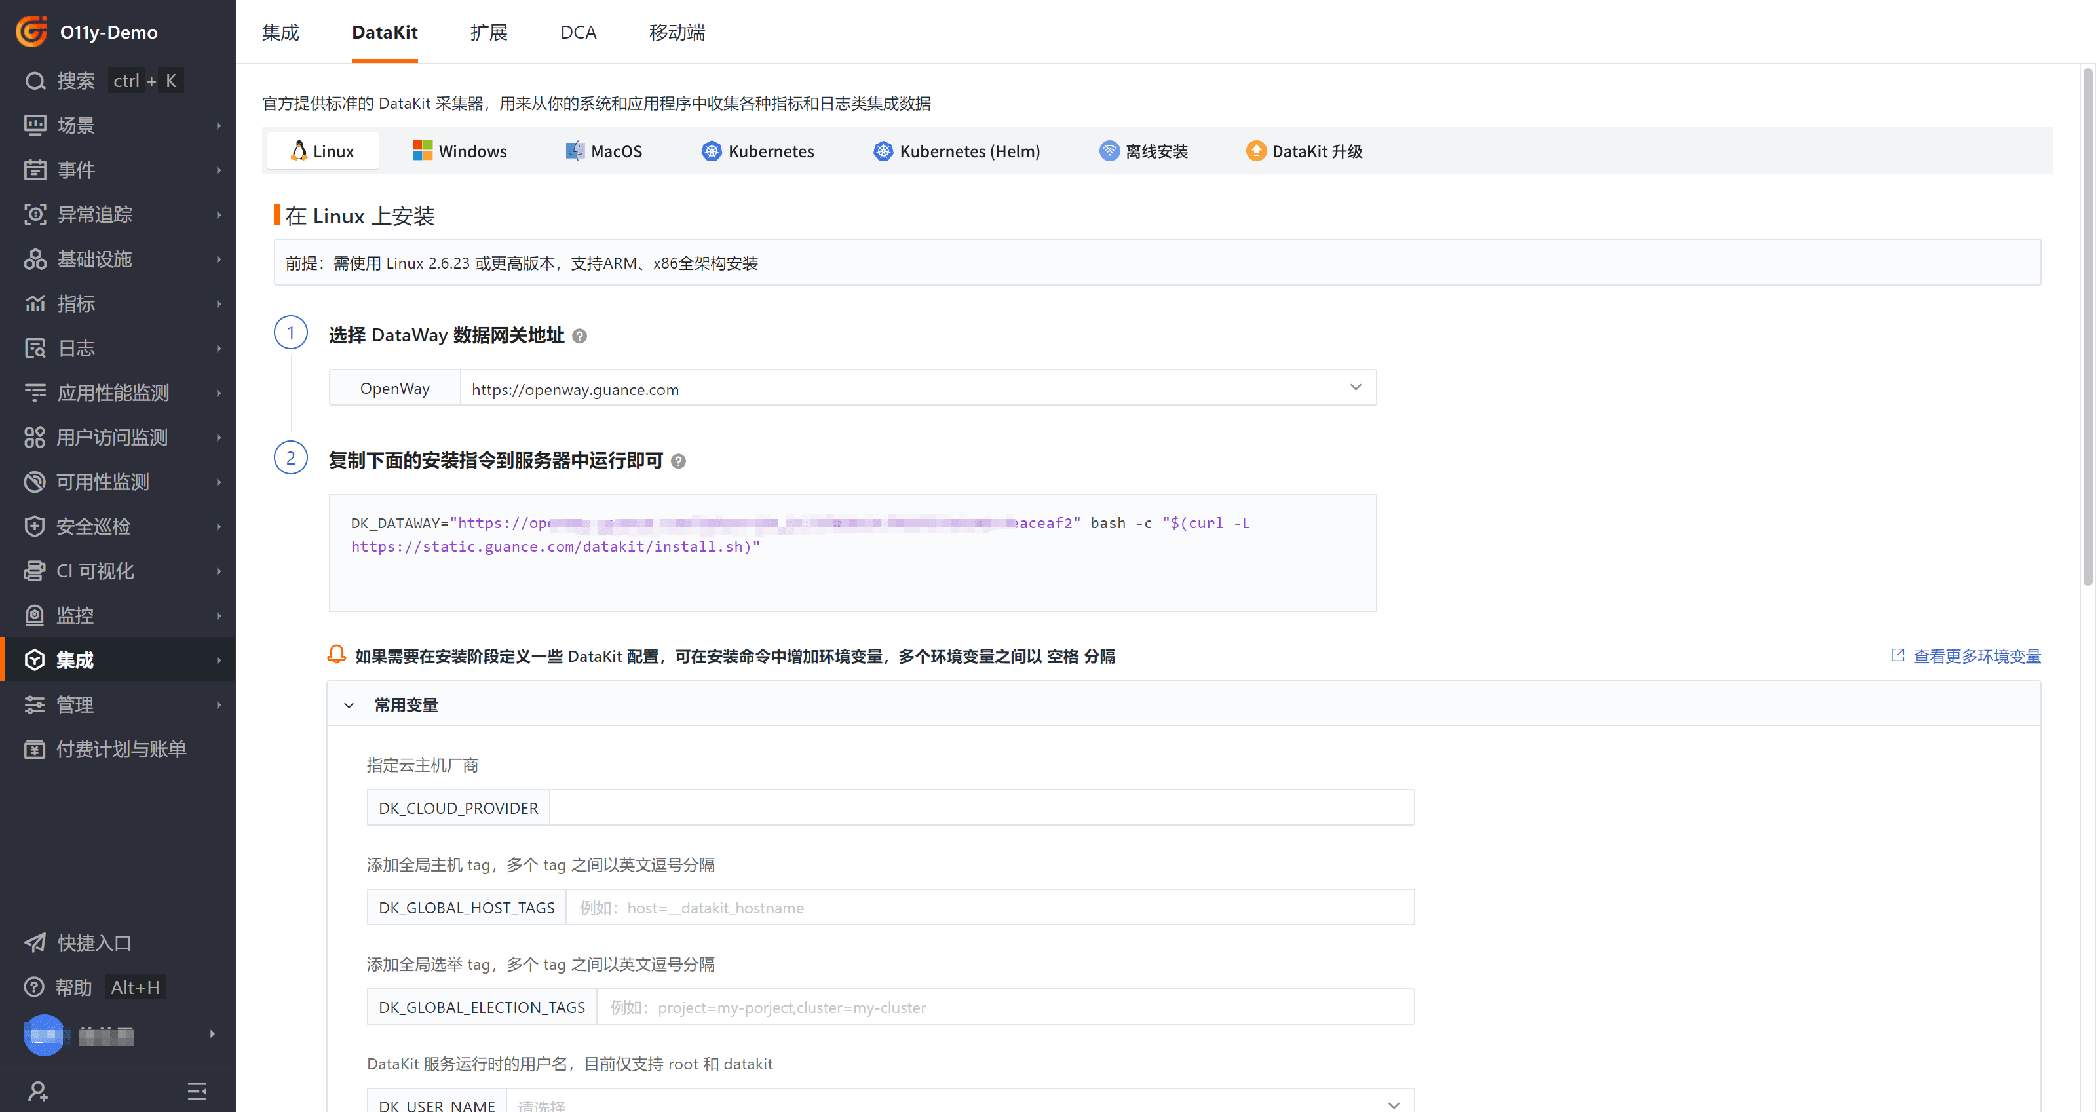
Task: Click the vertical page scrollbar
Action: (x=2087, y=326)
